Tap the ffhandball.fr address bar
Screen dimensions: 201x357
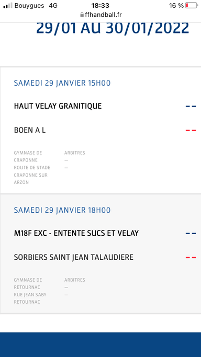[100, 15]
